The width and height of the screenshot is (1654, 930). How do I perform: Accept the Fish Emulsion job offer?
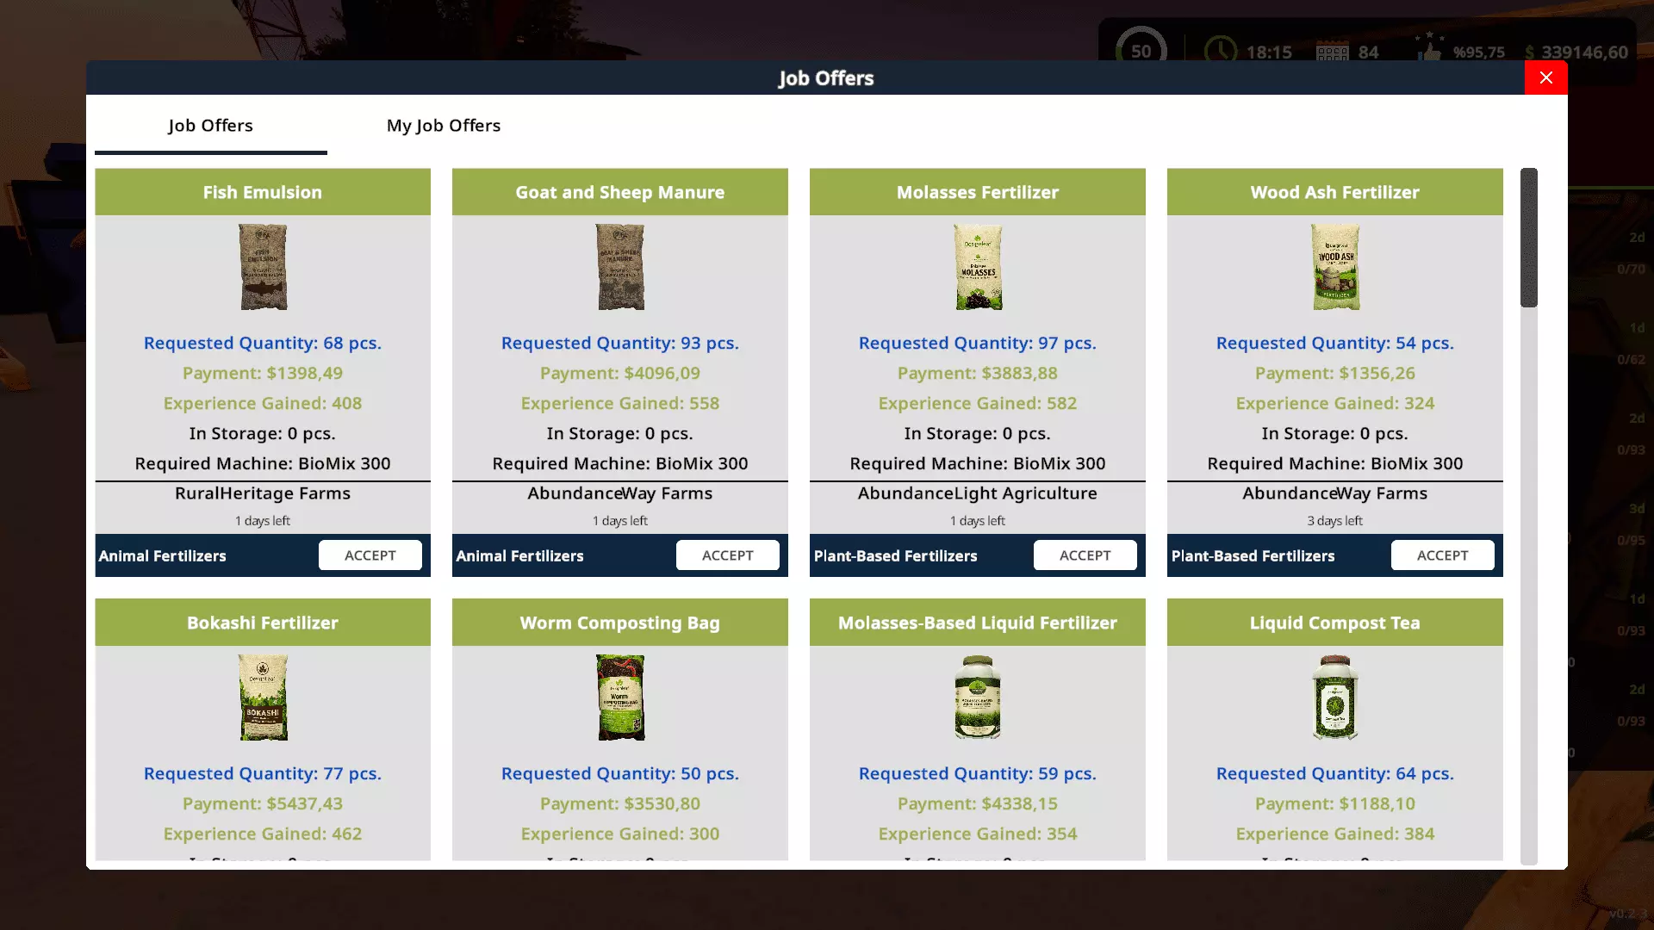coord(370,555)
